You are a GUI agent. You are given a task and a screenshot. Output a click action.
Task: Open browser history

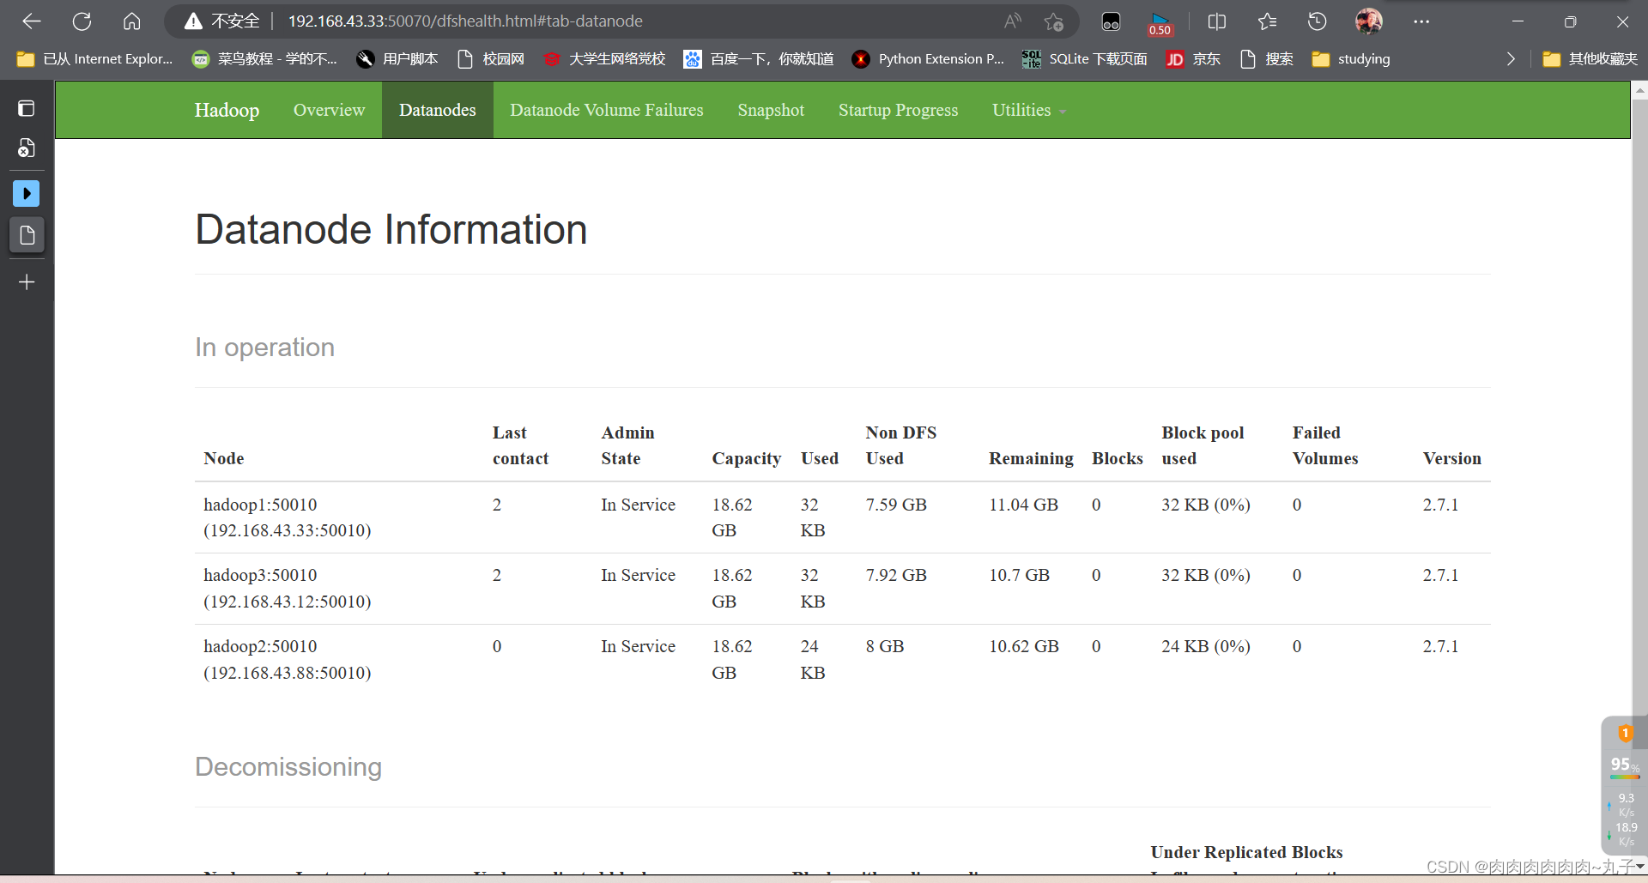pyautogui.click(x=1317, y=21)
